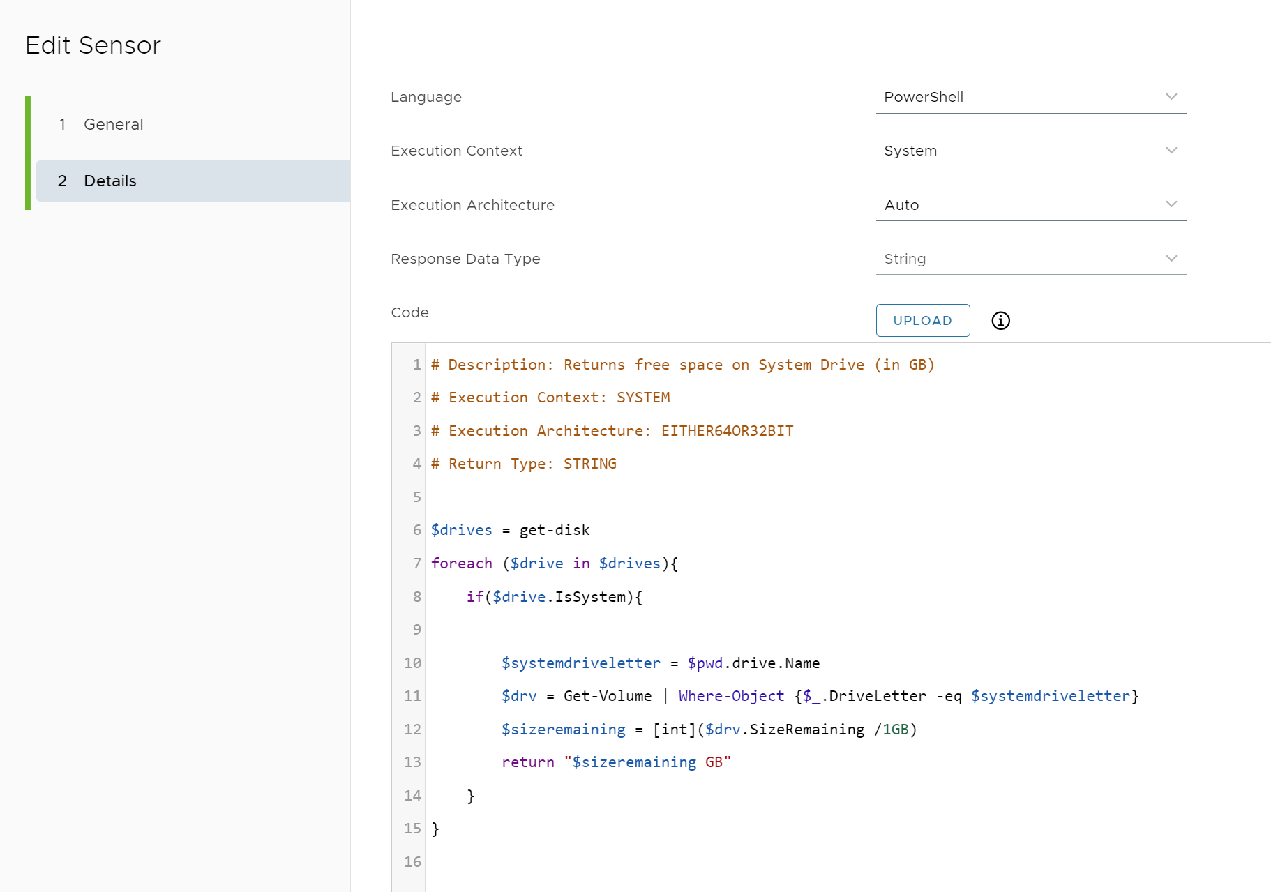Click the $drives = get-disk code line
The image size is (1271, 892).
tap(510, 530)
